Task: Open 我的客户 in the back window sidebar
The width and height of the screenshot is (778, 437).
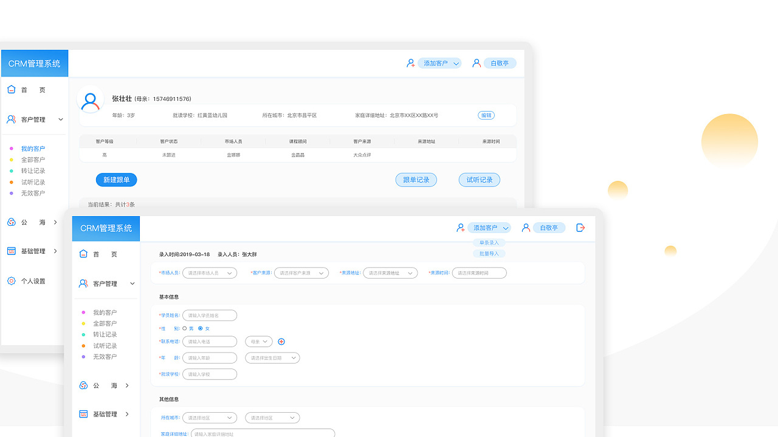Action: [x=33, y=149]
